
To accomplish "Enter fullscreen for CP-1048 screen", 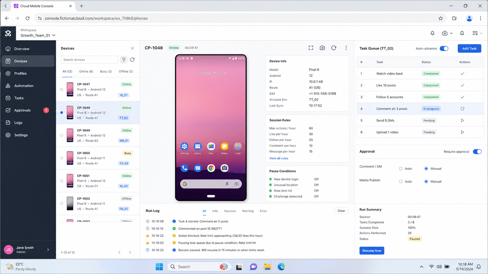I will (x=311, y=48).
